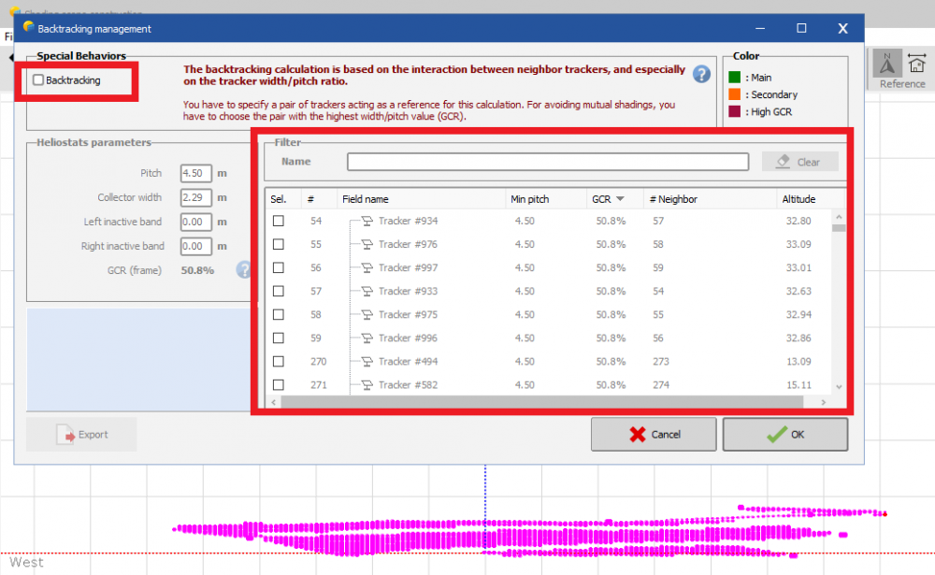Check the selection box for Tracker #976

click(x=279, y=245)
